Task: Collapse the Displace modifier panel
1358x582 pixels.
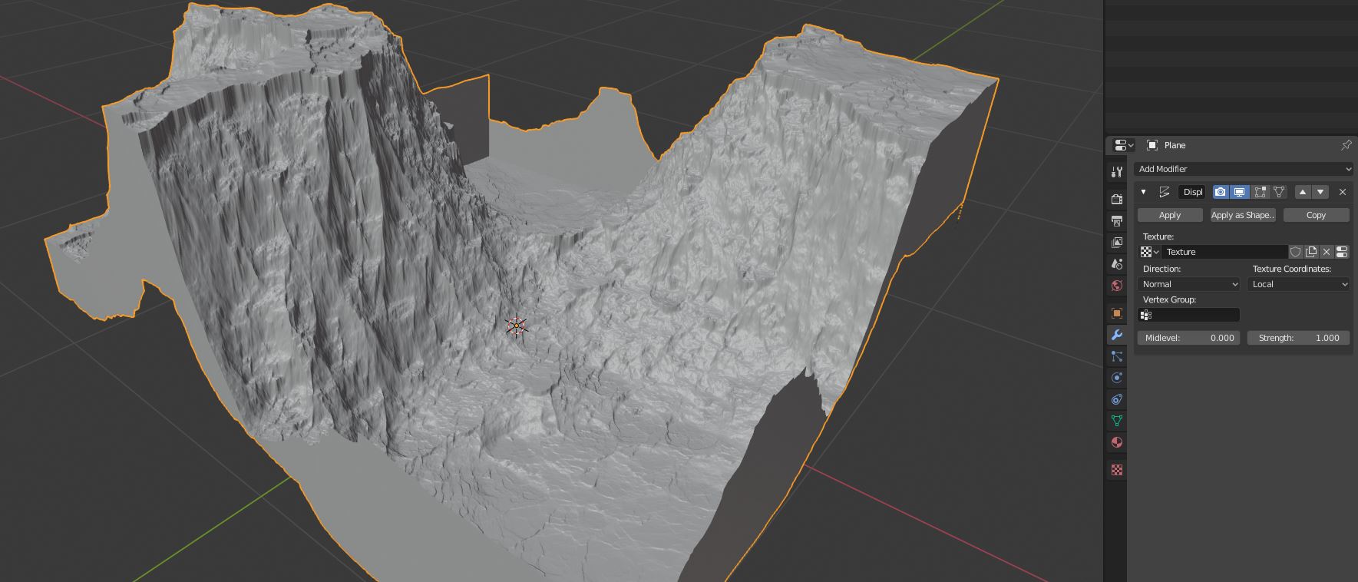Action: pyautogui.click(x=1144, y=192)
